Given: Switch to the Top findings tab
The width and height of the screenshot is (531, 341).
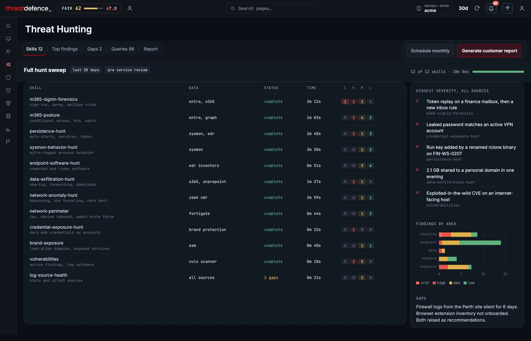Looking at the screenshot, I should pyautogui.click(x=65, y=49).
